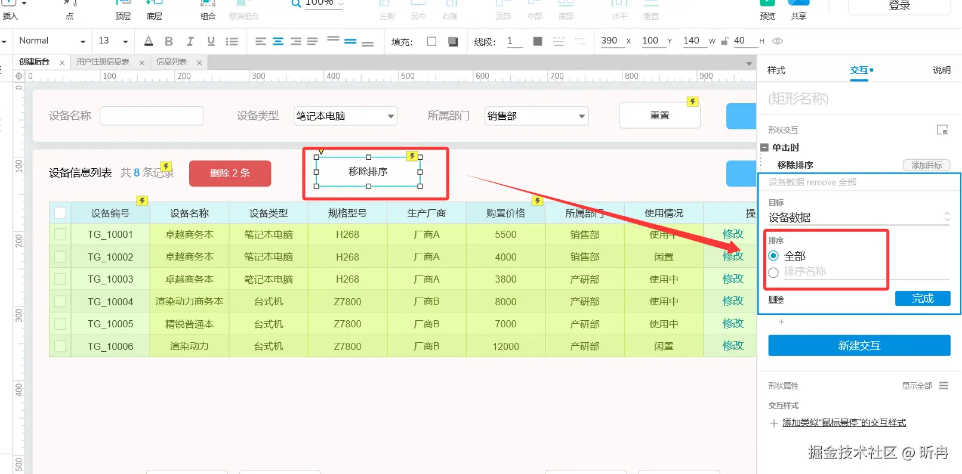Select the 点 point tool
This screenshot has height=474, width=962.
coord(70,10)
